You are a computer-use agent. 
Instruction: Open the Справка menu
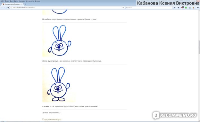pos(37,1)
